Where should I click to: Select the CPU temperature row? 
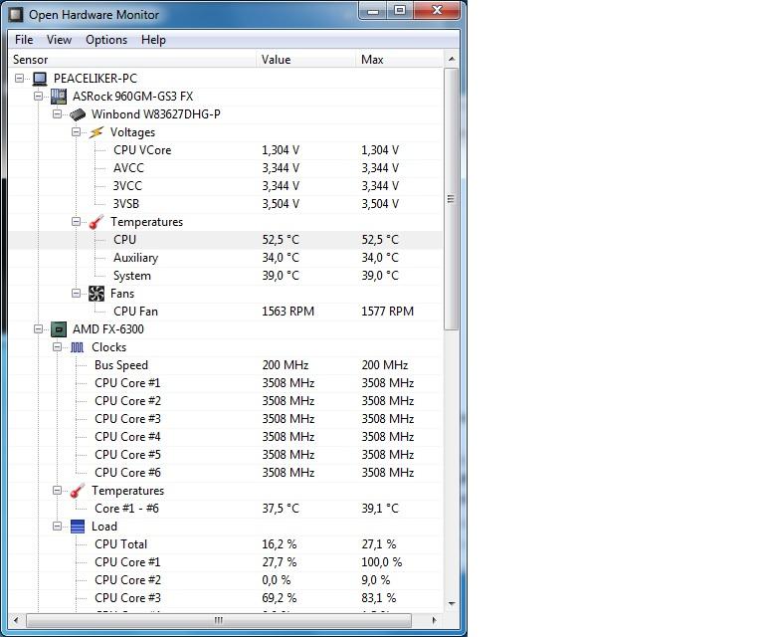pos(226,240)
